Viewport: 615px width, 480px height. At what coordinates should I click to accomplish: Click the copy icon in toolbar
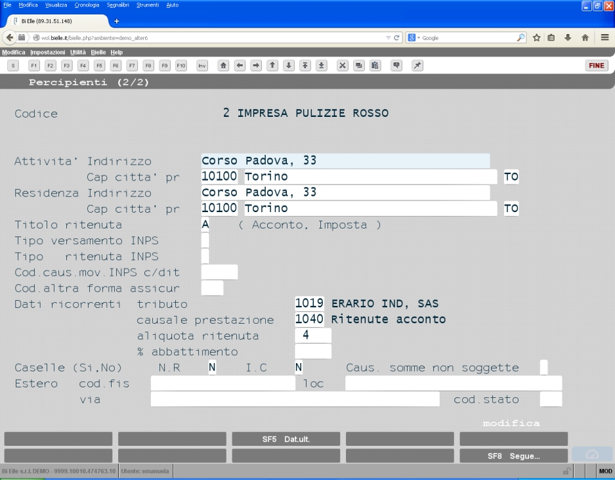pyautogui.click(x=359, y=66)
